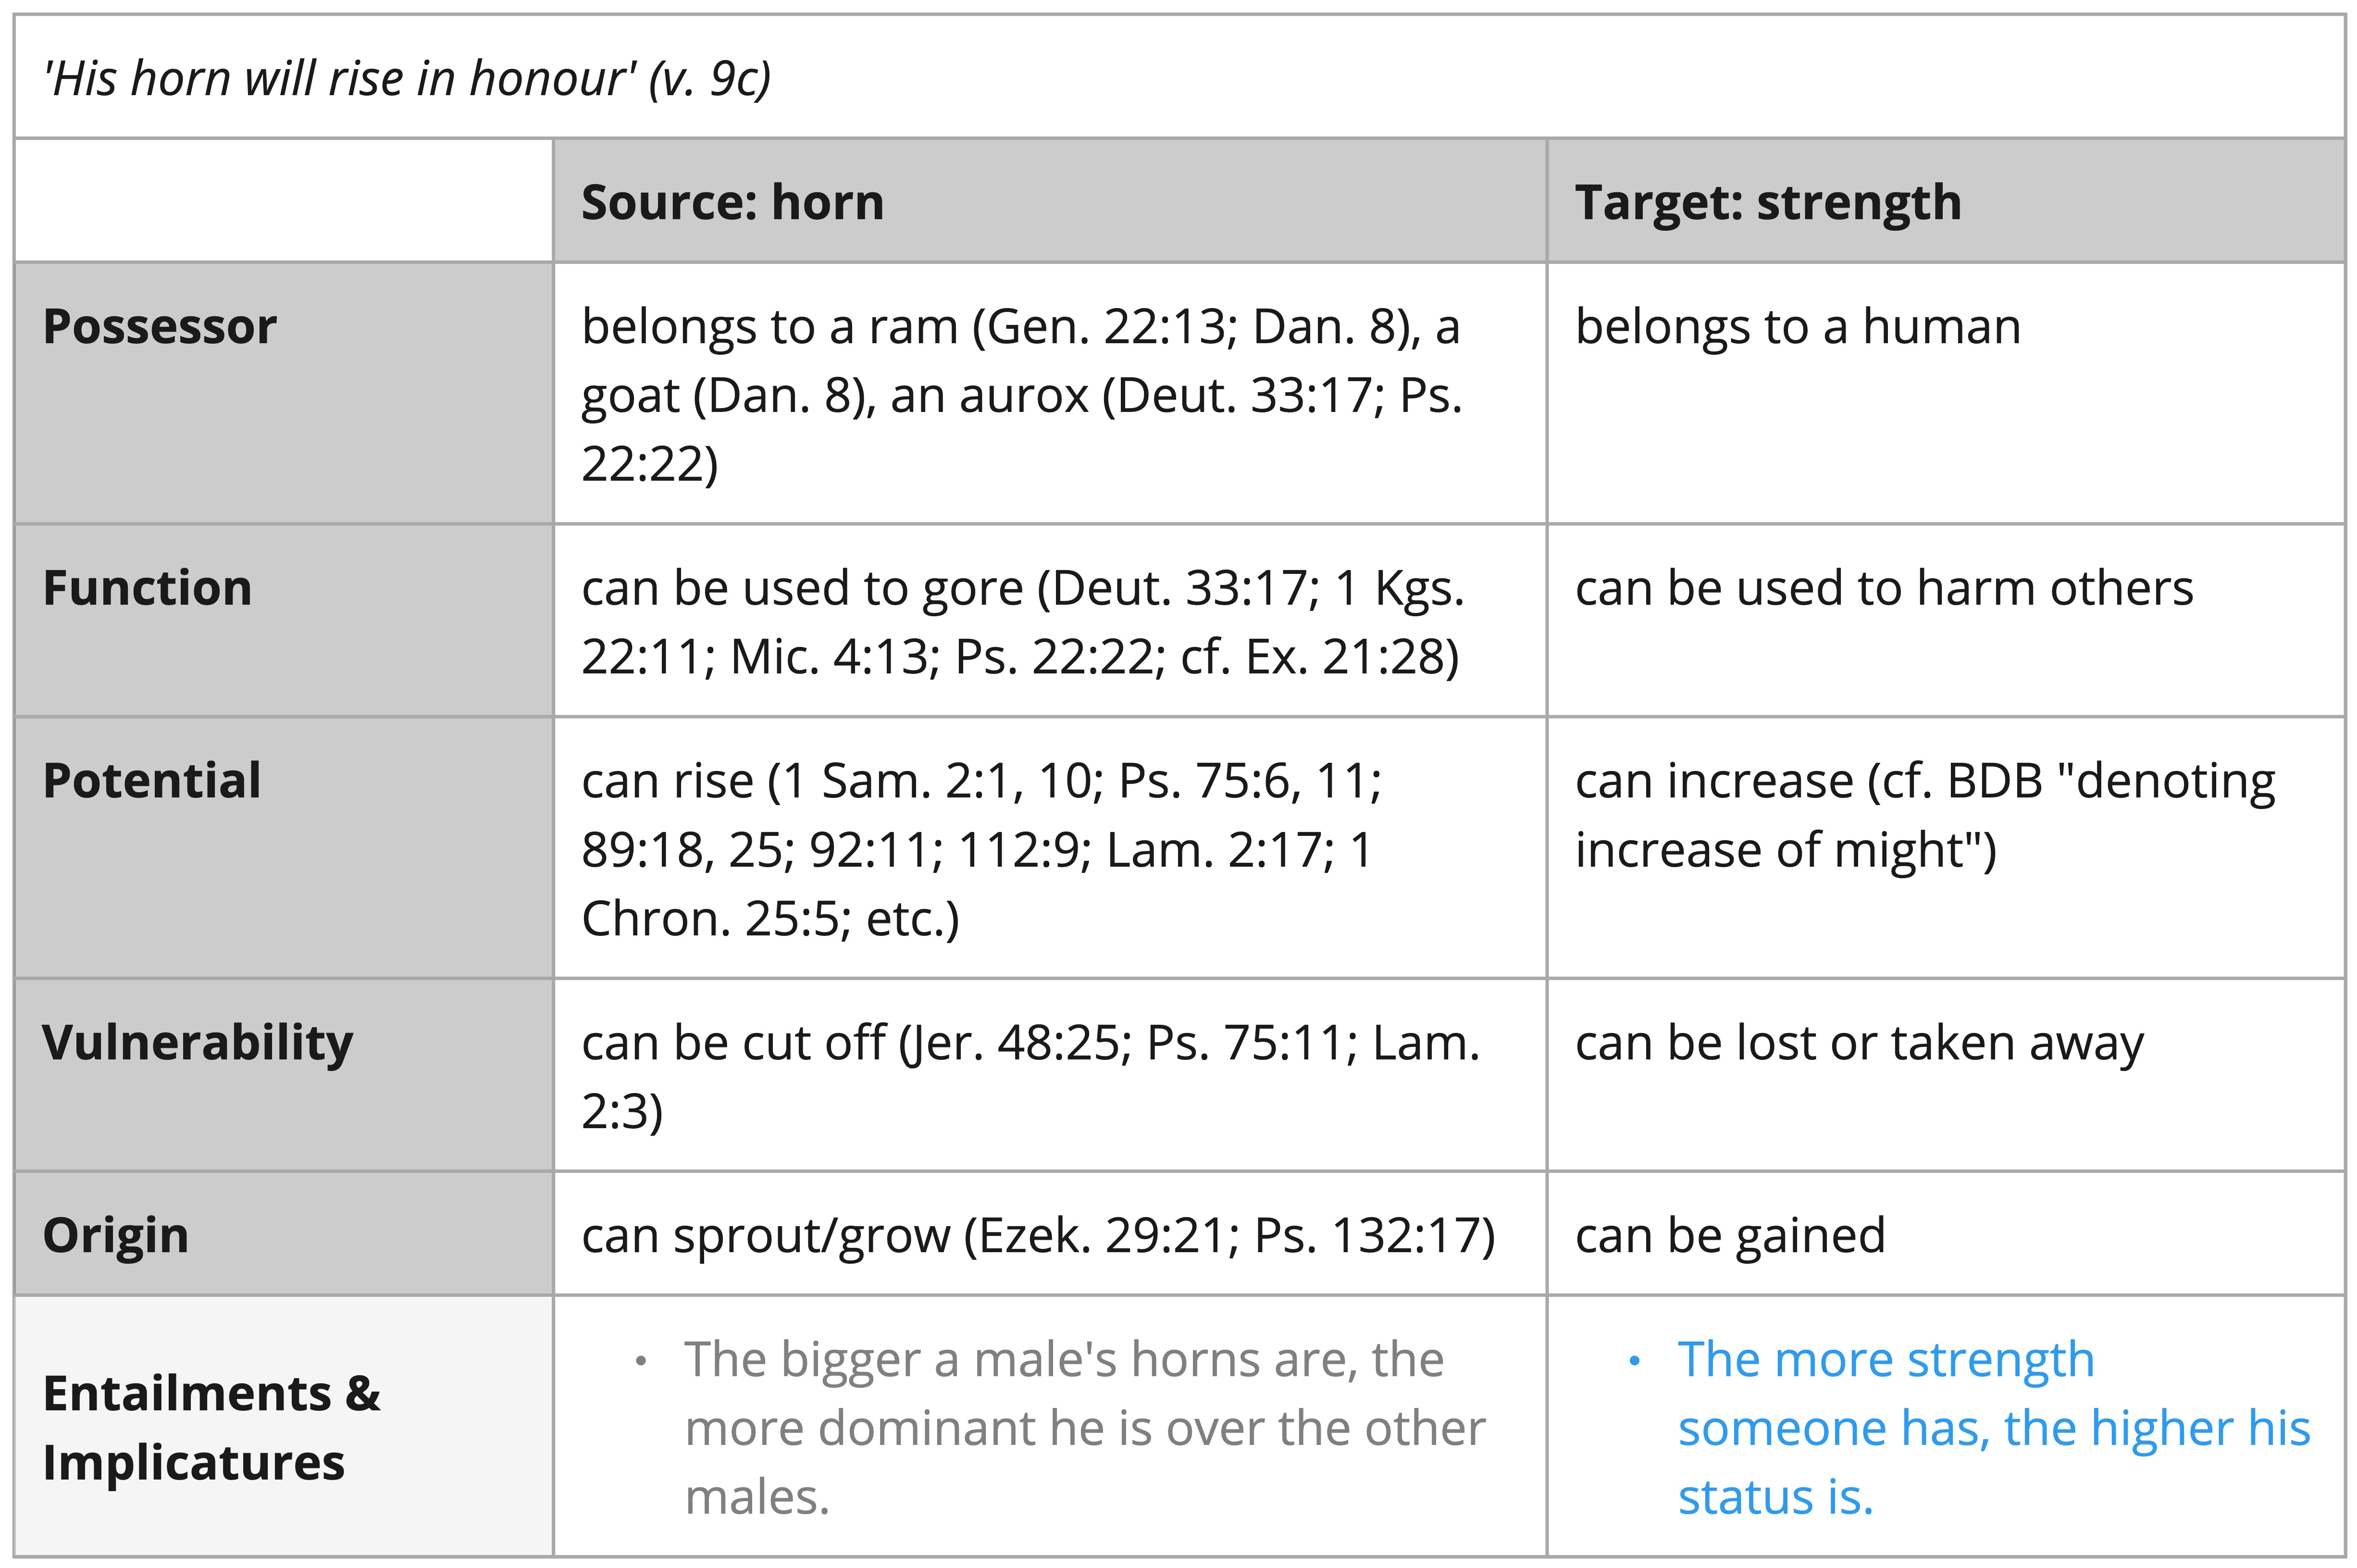The image size is (2357, 1568).
Task: Click the cell 'belongs to a ram (Gen. 22:13...'
Action: click(x=1049, y=393)
